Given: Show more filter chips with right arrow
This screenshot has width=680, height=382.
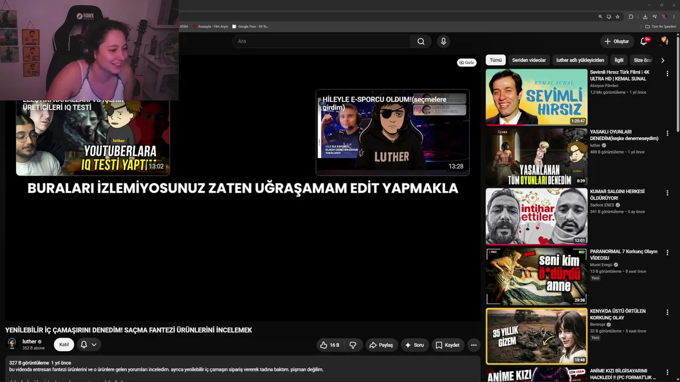Looking at the screenshot, I should tap(662, 60).
